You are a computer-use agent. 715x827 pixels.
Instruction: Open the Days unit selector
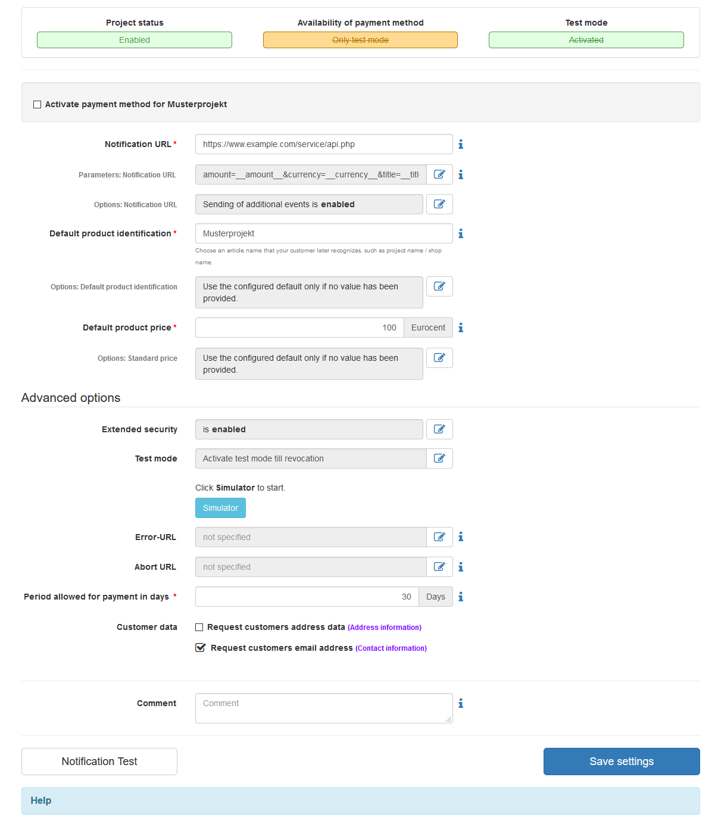click(x=435, y=596)
